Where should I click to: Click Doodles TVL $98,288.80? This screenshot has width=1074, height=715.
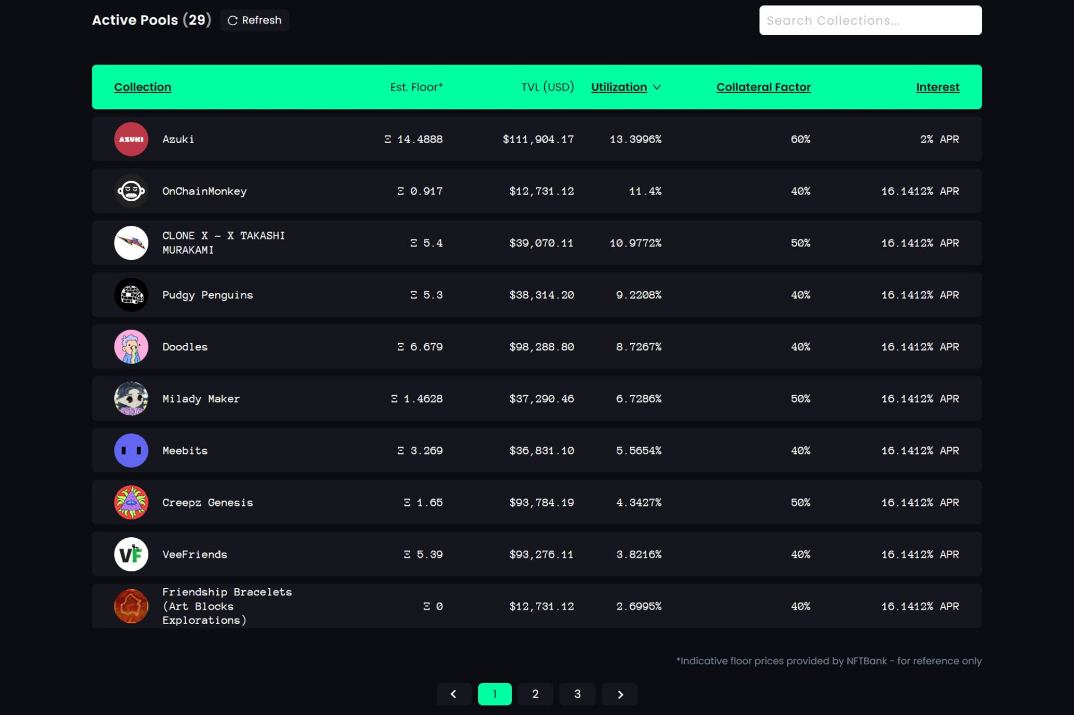(541, 347)
